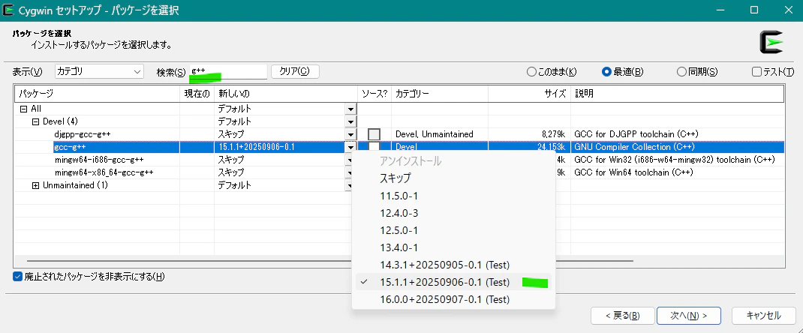Click 'GCC for Win64 toolchain (C++)' description
This screenshot has width=803, height=333.
[x=634, y=172]
